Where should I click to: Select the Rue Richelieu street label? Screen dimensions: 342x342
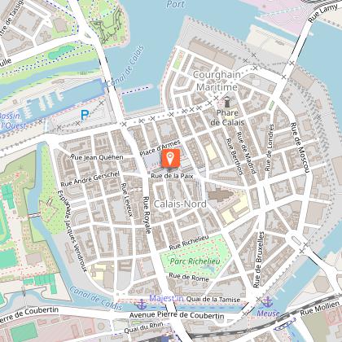pyautogui.click(x=189, y=243)
